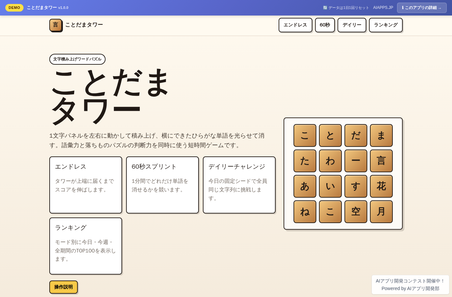The image size is (452, 297).
Task: Click the こ tile in top row
Action: point(305,135)
